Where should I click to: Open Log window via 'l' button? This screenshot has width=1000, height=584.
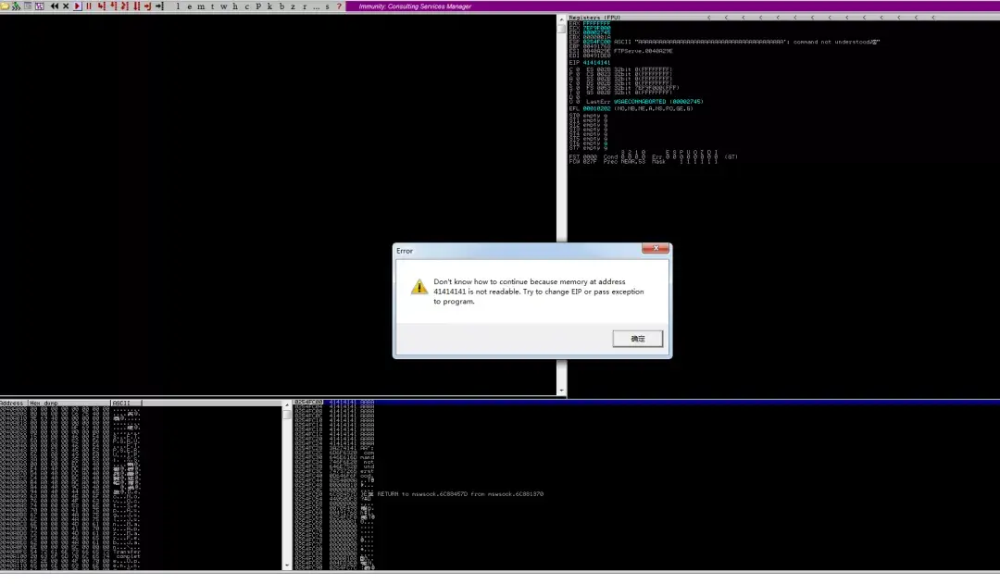click(178, 6)
